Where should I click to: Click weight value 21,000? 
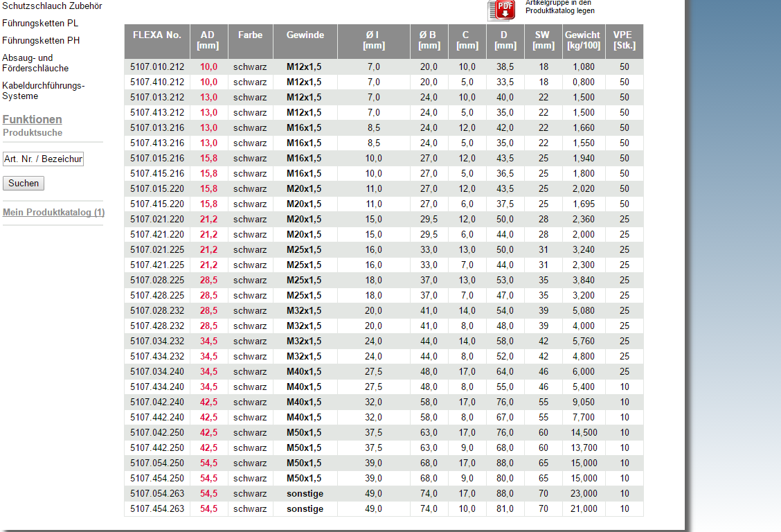(584, 508)
